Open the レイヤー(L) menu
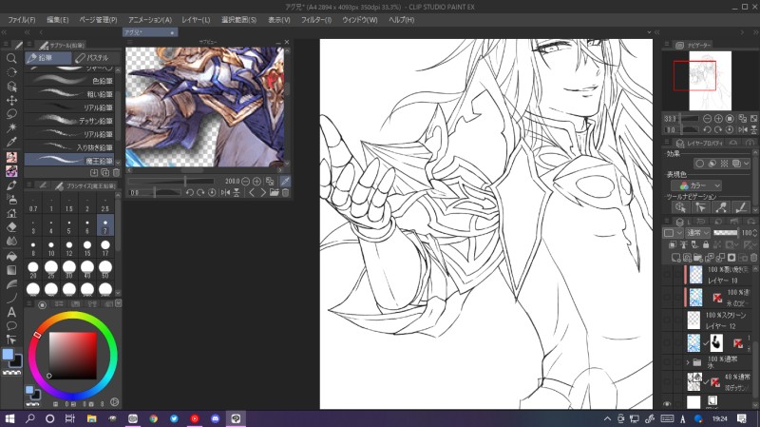 (x=196, y=20)
